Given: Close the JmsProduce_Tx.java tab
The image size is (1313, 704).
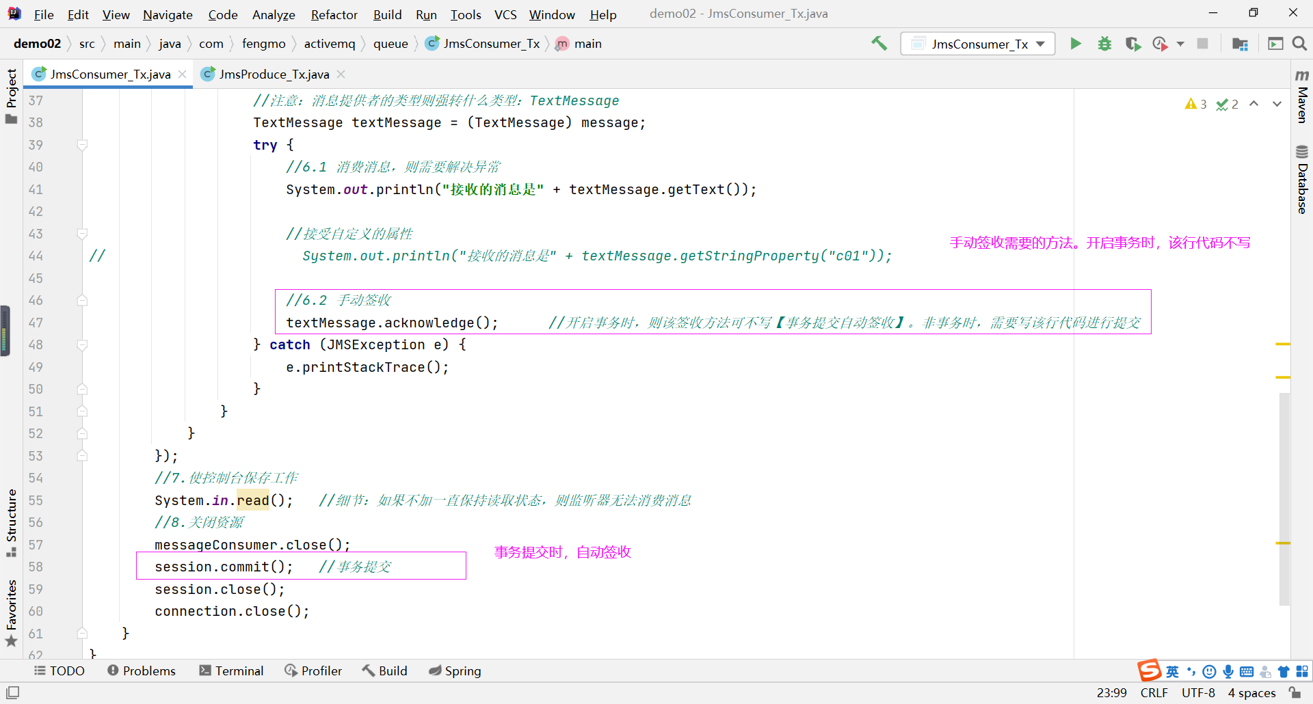Looking at the screenshot, I should pyautogui.click(x=341, y=74).
